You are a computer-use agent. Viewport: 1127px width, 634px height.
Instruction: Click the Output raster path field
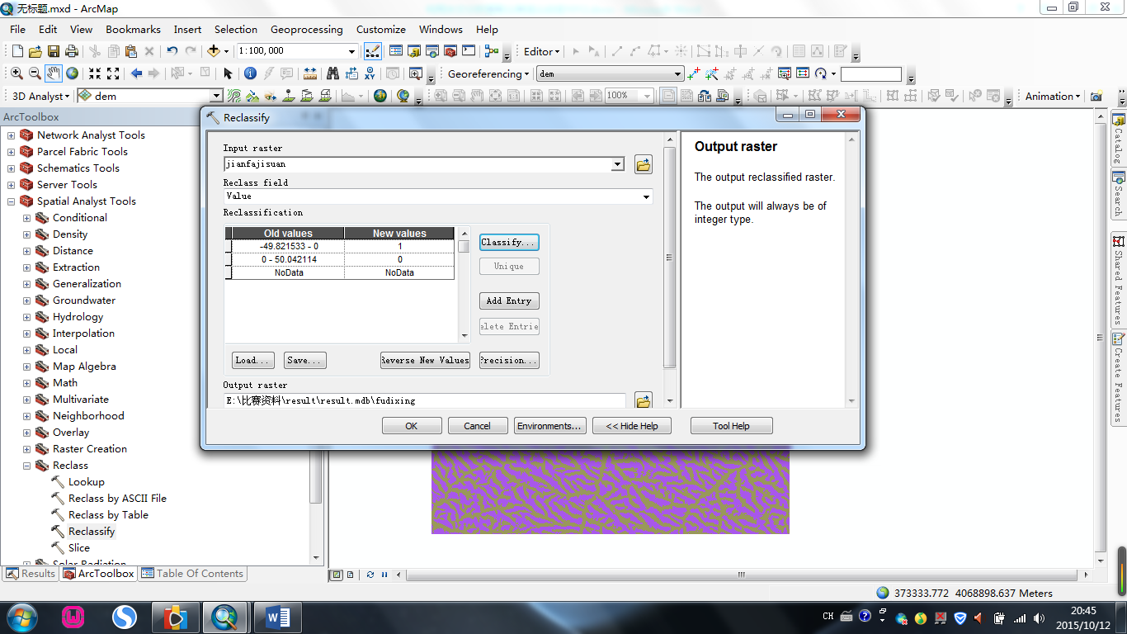(x=424, y=400)
